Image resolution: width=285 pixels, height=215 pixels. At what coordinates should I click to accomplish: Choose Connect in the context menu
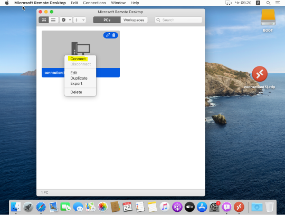(78, 59)
